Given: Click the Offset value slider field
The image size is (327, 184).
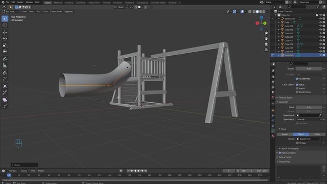Looking at the screenshot, I should click(309, 107).
